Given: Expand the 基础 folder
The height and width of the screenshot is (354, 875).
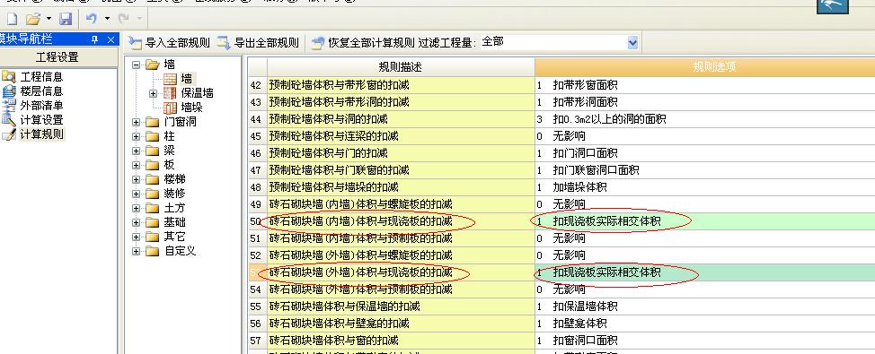Looking at the screenshot, I should (x=137, y=222).
